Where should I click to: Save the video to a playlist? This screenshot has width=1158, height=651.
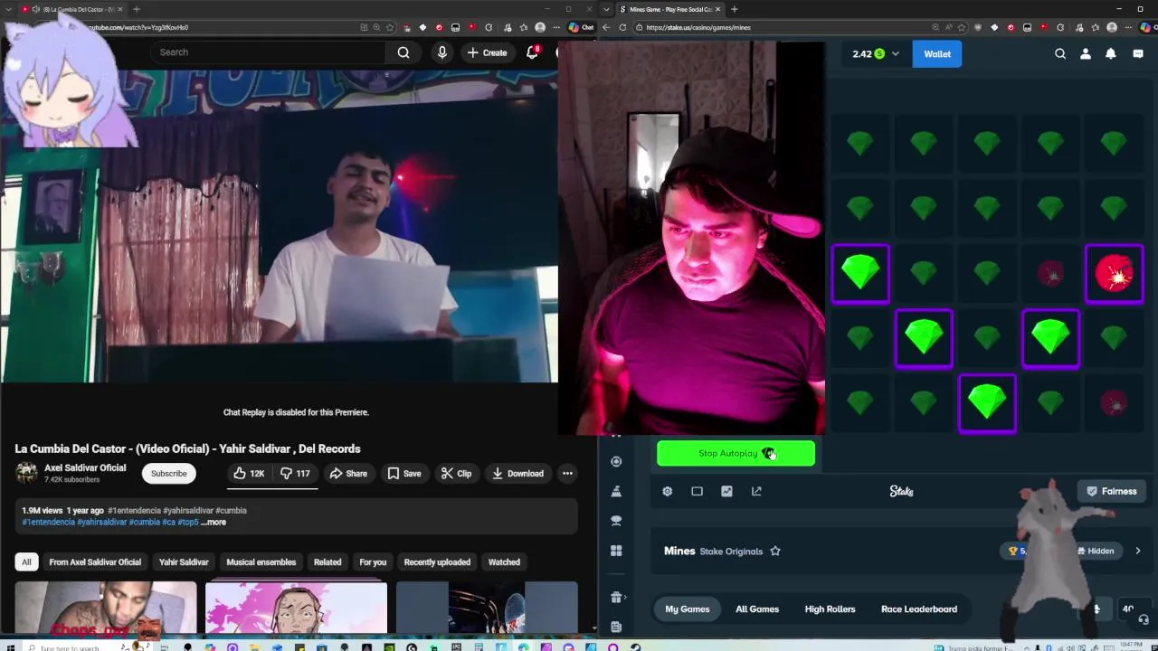pos(404,474)
